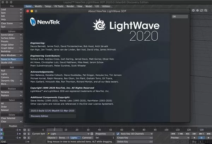Click the go-to-last-frame playback icon

click(x=208, y=134)
